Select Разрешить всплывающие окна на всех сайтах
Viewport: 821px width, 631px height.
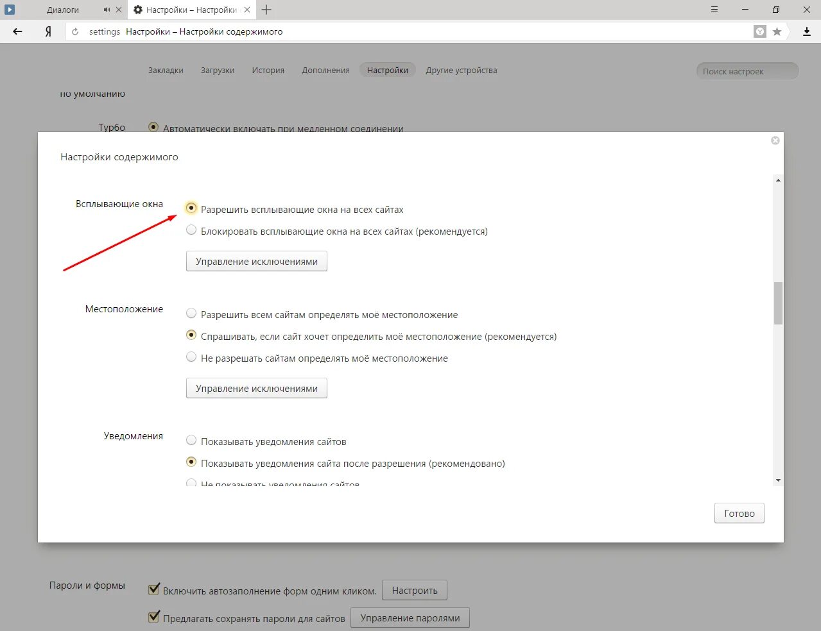pos(191,208)
